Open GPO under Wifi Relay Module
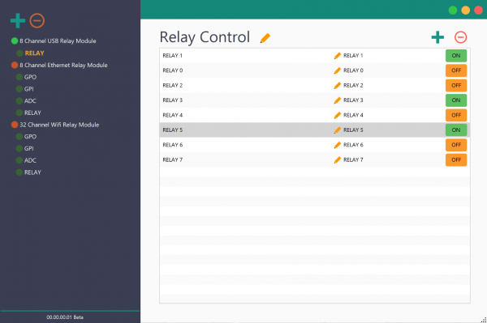This screenshot has width=487, height=323. (x=31, y=137)
